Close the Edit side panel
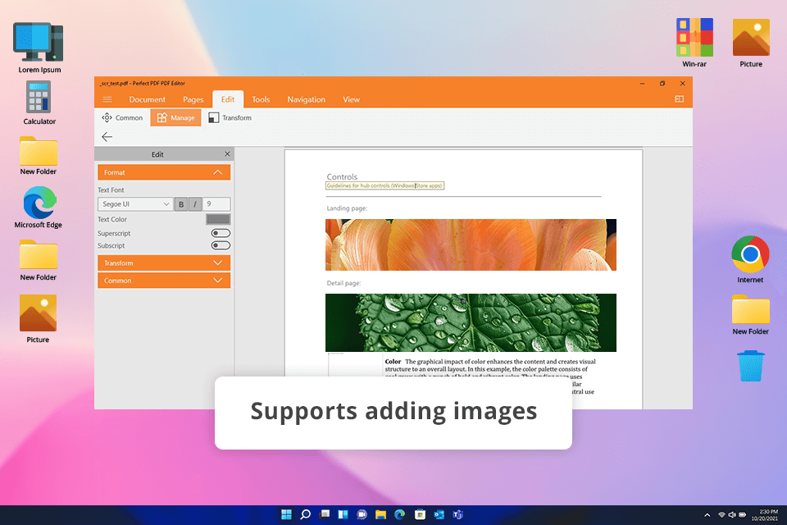This screenshot has width=787, height=525. [x=227, y=153]
